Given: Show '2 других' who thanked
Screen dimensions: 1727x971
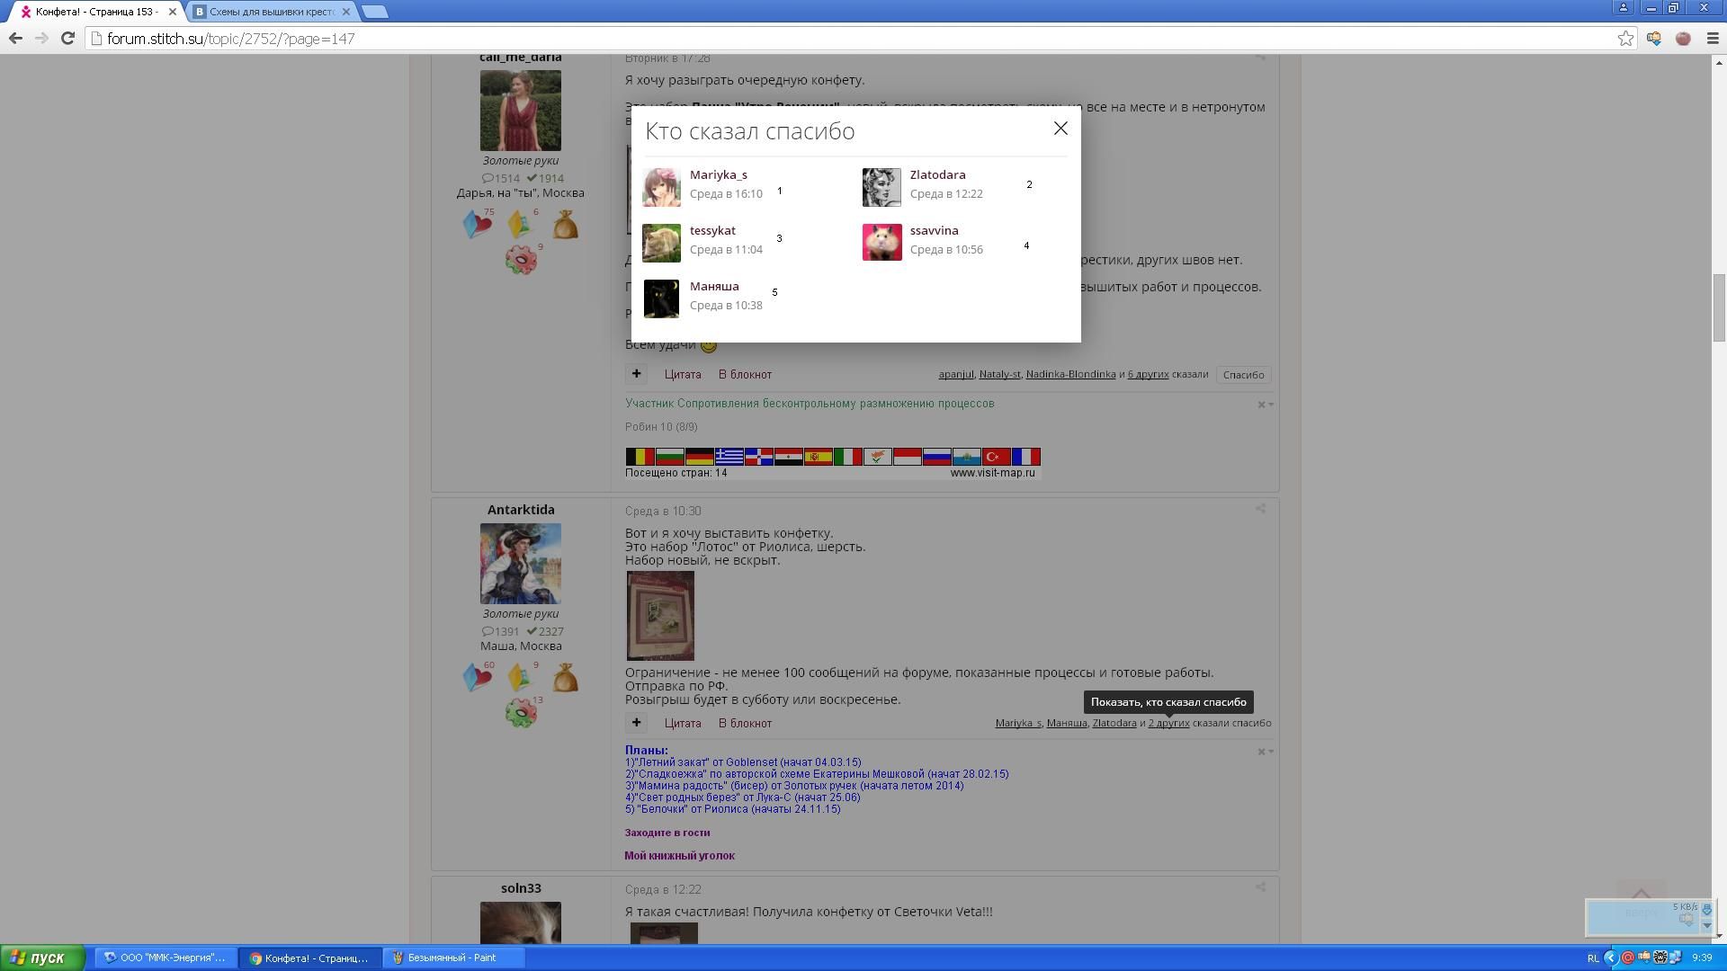Looking at the screenshot, I should (x=1168, y=723).
